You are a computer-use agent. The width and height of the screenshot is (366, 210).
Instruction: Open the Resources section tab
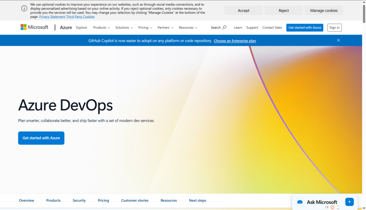169,200
